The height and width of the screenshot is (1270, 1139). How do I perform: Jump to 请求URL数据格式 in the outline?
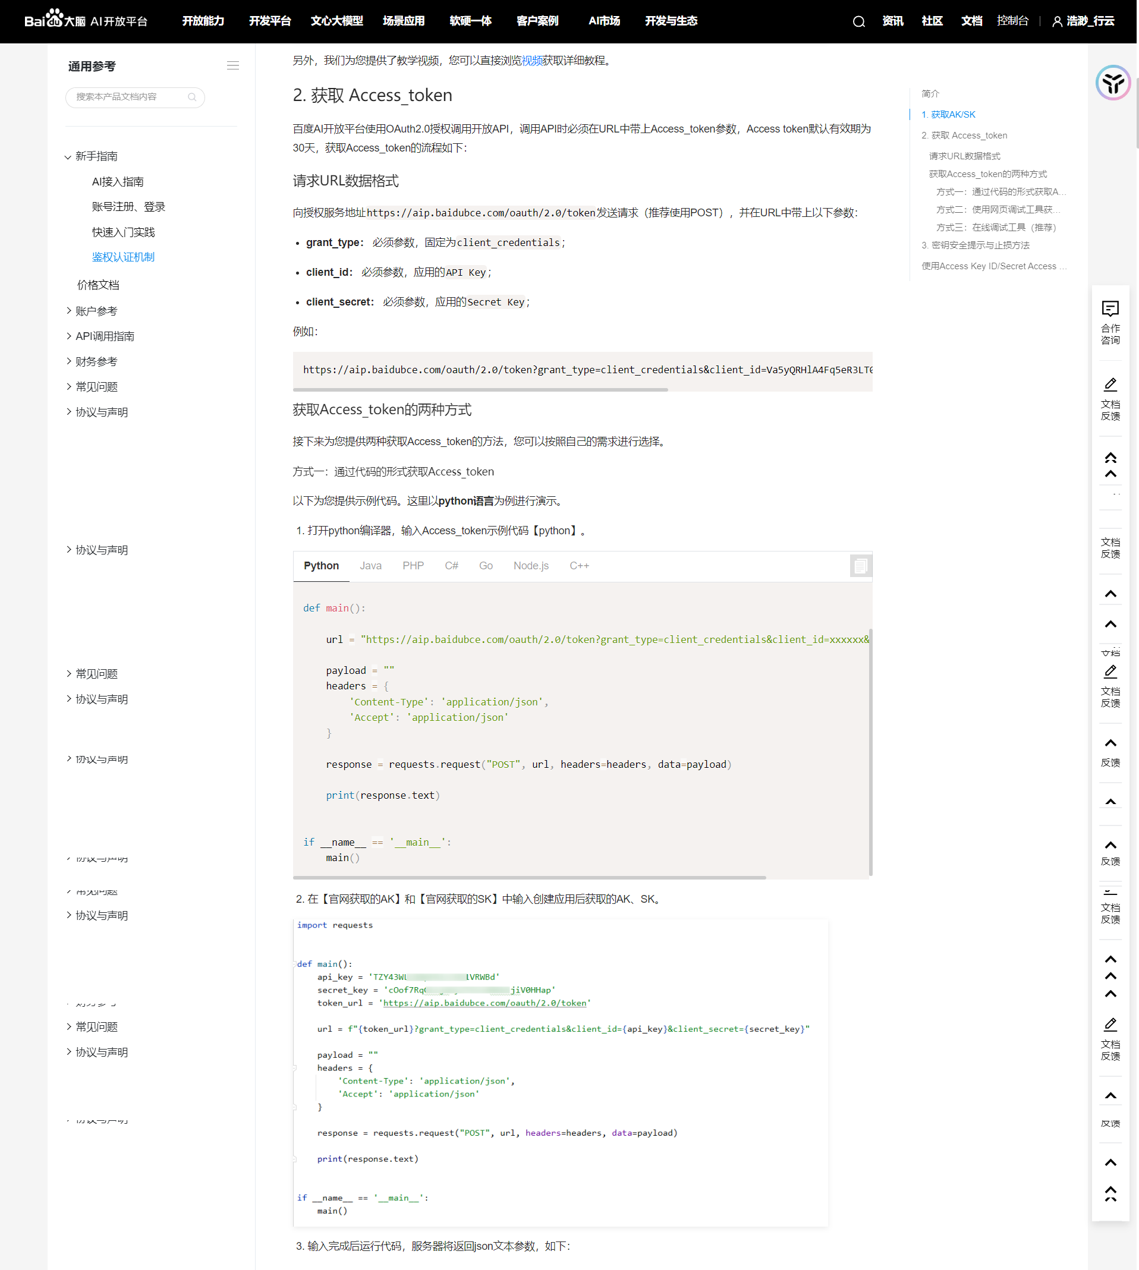point(964,156)
